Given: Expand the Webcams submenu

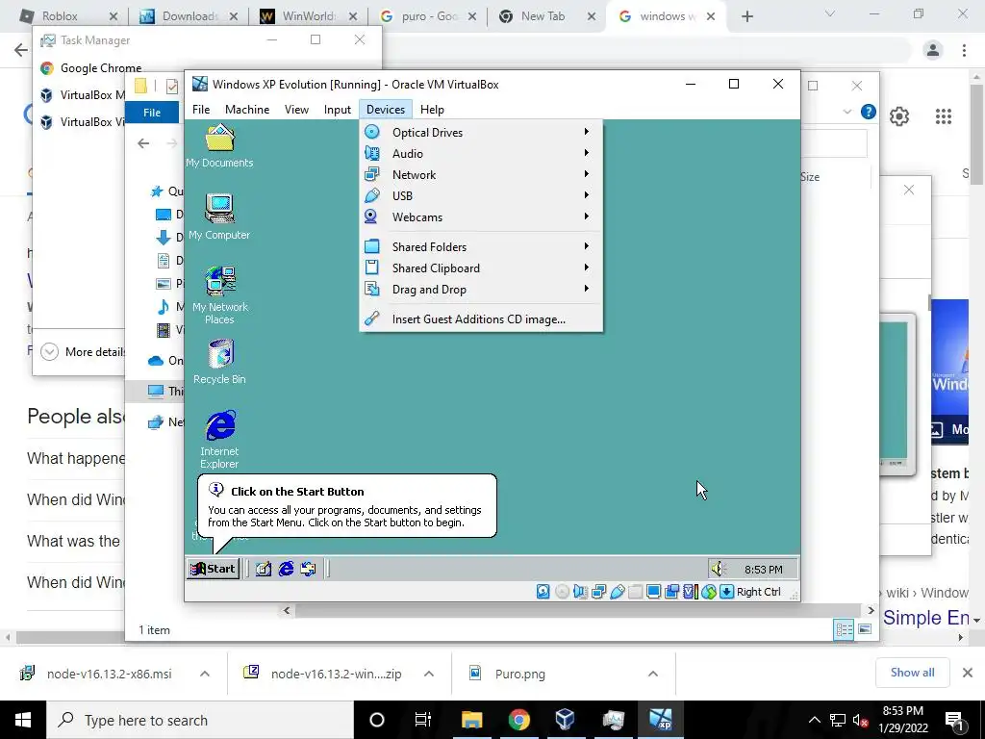Looking at the screenshot, I should pyautogui.click(x=481, y=217).
